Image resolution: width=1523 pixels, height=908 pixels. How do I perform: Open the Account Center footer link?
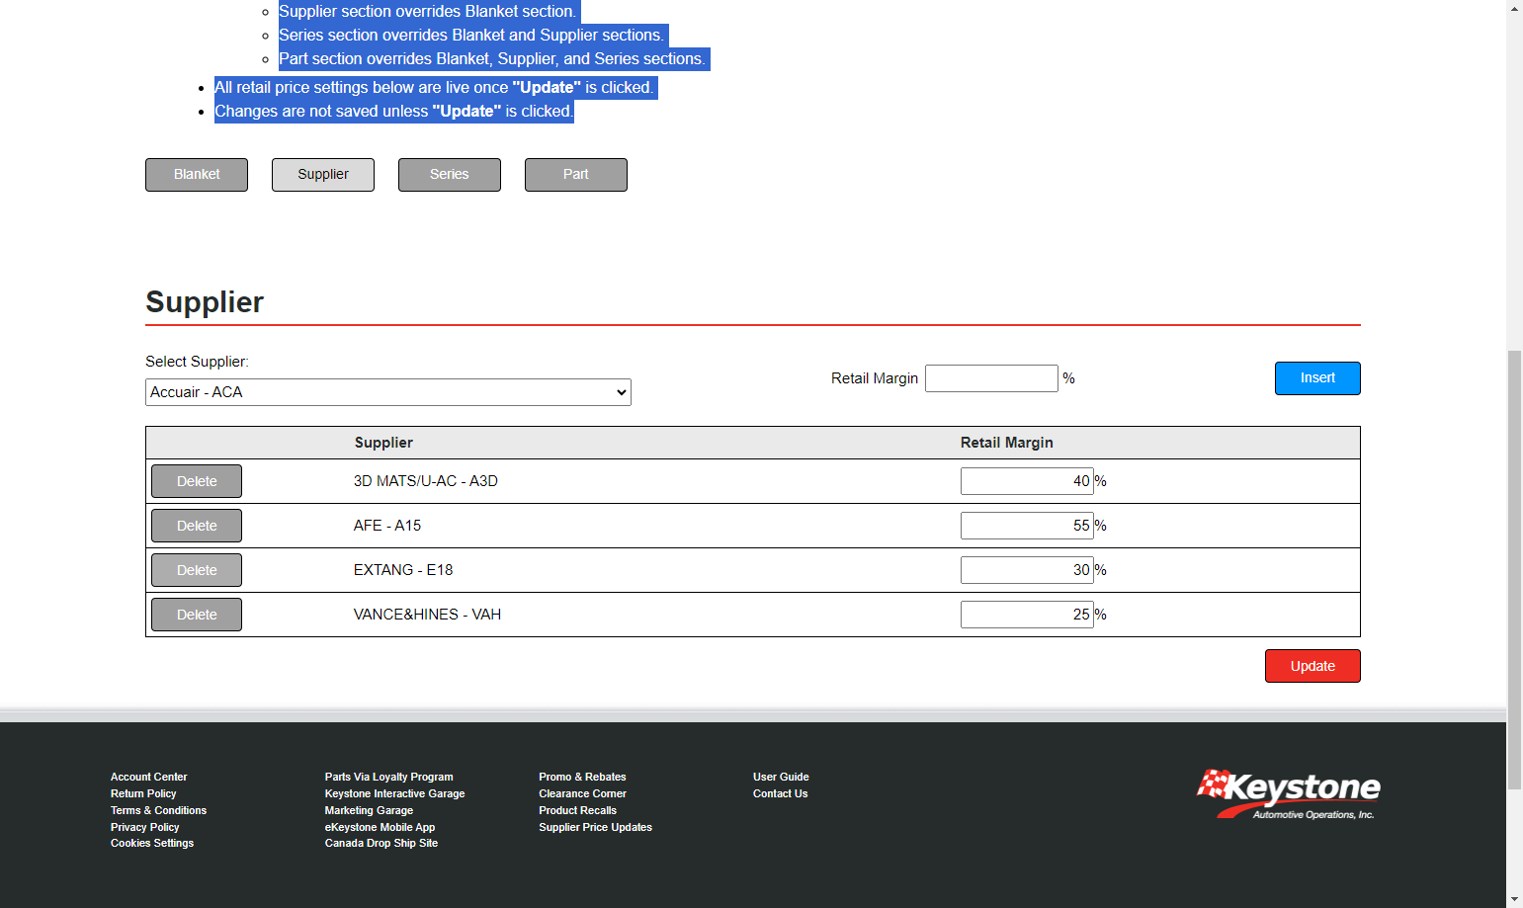click(148, 777)
